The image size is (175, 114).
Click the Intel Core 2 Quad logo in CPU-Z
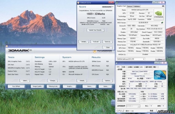[x=160, y=75]
